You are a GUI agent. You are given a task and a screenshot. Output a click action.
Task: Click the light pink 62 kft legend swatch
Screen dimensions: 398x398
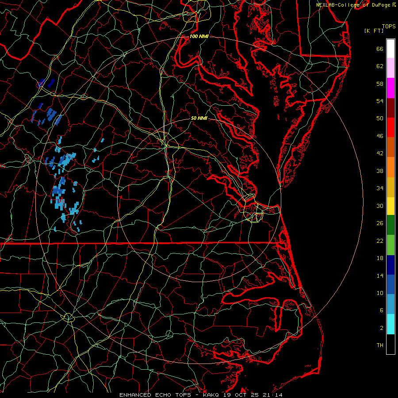pyautogui.click(x=390, y=68)
